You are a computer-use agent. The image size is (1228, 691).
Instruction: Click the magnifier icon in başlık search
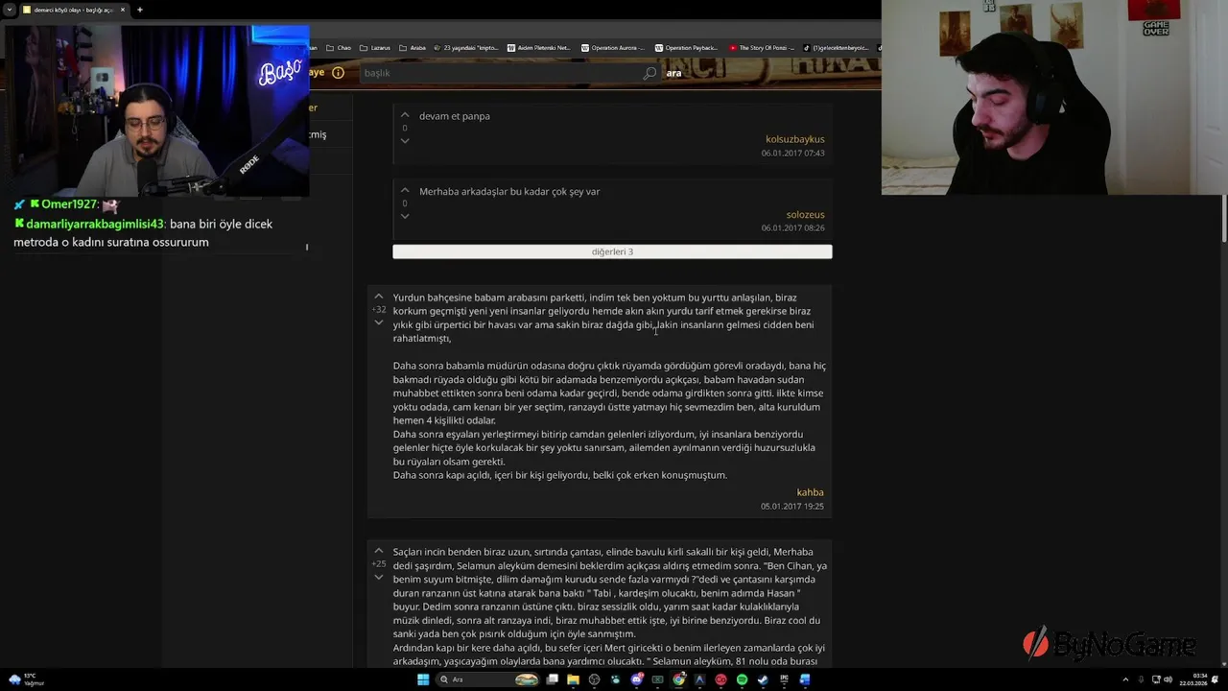(x=649, y=73)
